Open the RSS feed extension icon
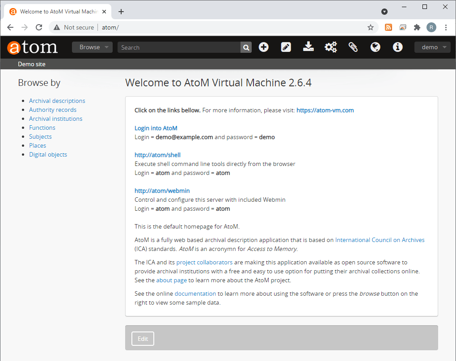The width and height of the screenshot is (456, 361). [x=388, y=27]
